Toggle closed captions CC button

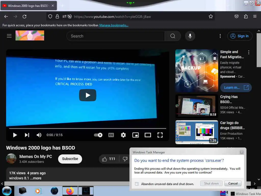point(111,135)
